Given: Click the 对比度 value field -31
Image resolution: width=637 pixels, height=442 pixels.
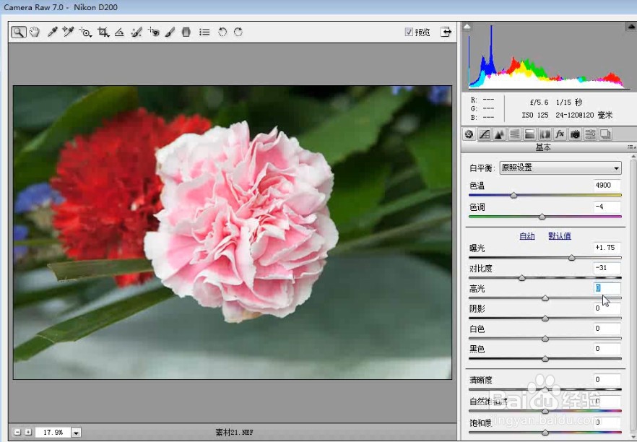Looking at the screenshot, I should (x=607, y=268).
